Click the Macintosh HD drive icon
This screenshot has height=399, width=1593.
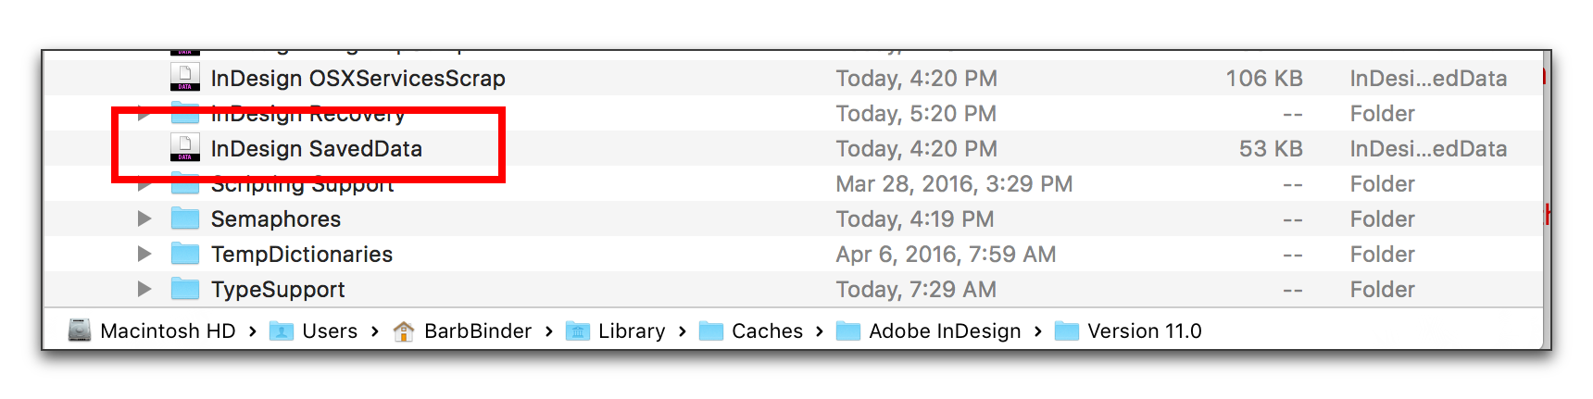tap(80, 330)
